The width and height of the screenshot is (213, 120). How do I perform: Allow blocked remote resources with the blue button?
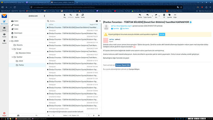(162, 34)
